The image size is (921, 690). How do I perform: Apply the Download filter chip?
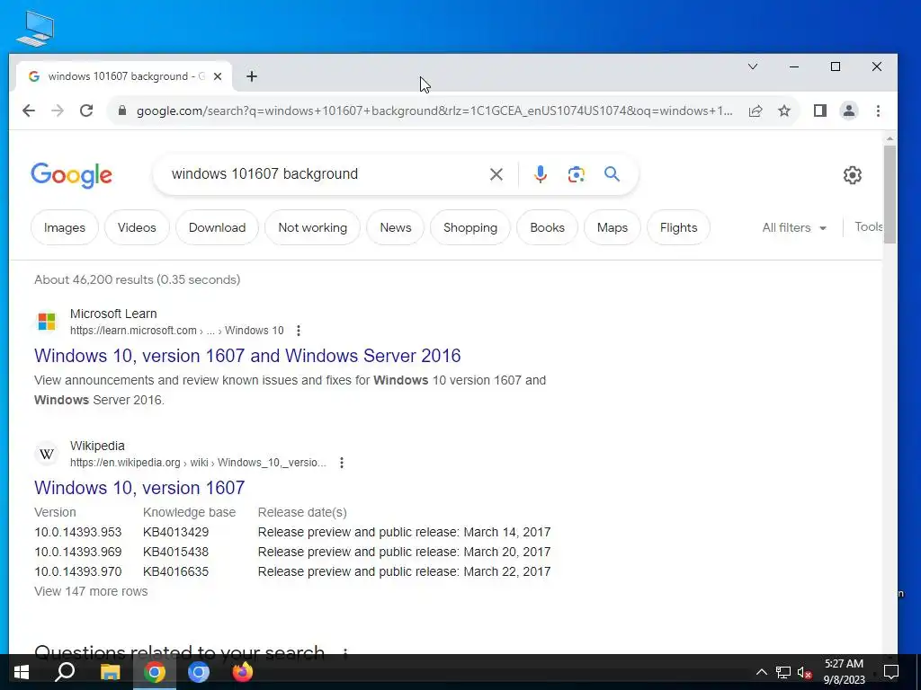(x=217, y=227)
